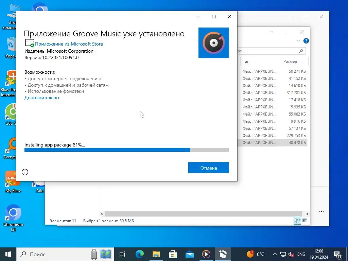Click the ENG language indicator
The height and width of the screenshot is (261, 348).
301,254
